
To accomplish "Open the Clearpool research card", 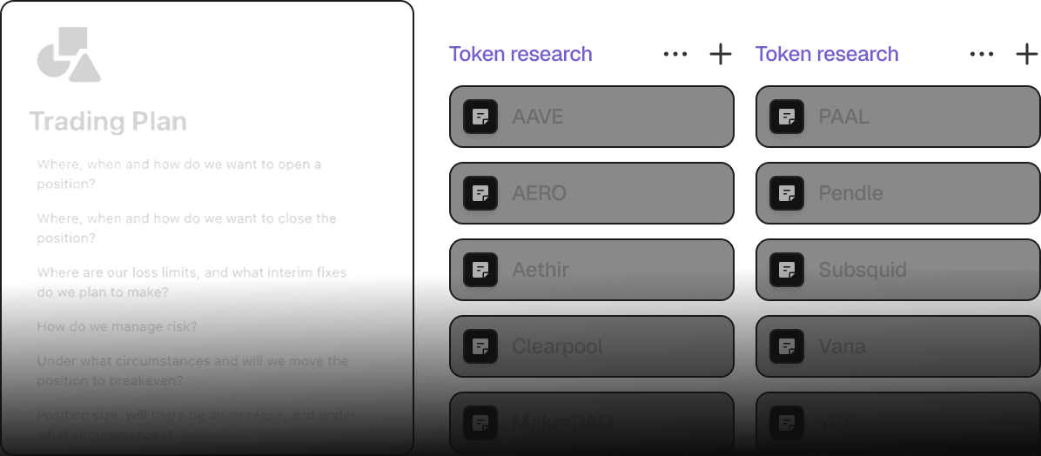I will point(591,346).
